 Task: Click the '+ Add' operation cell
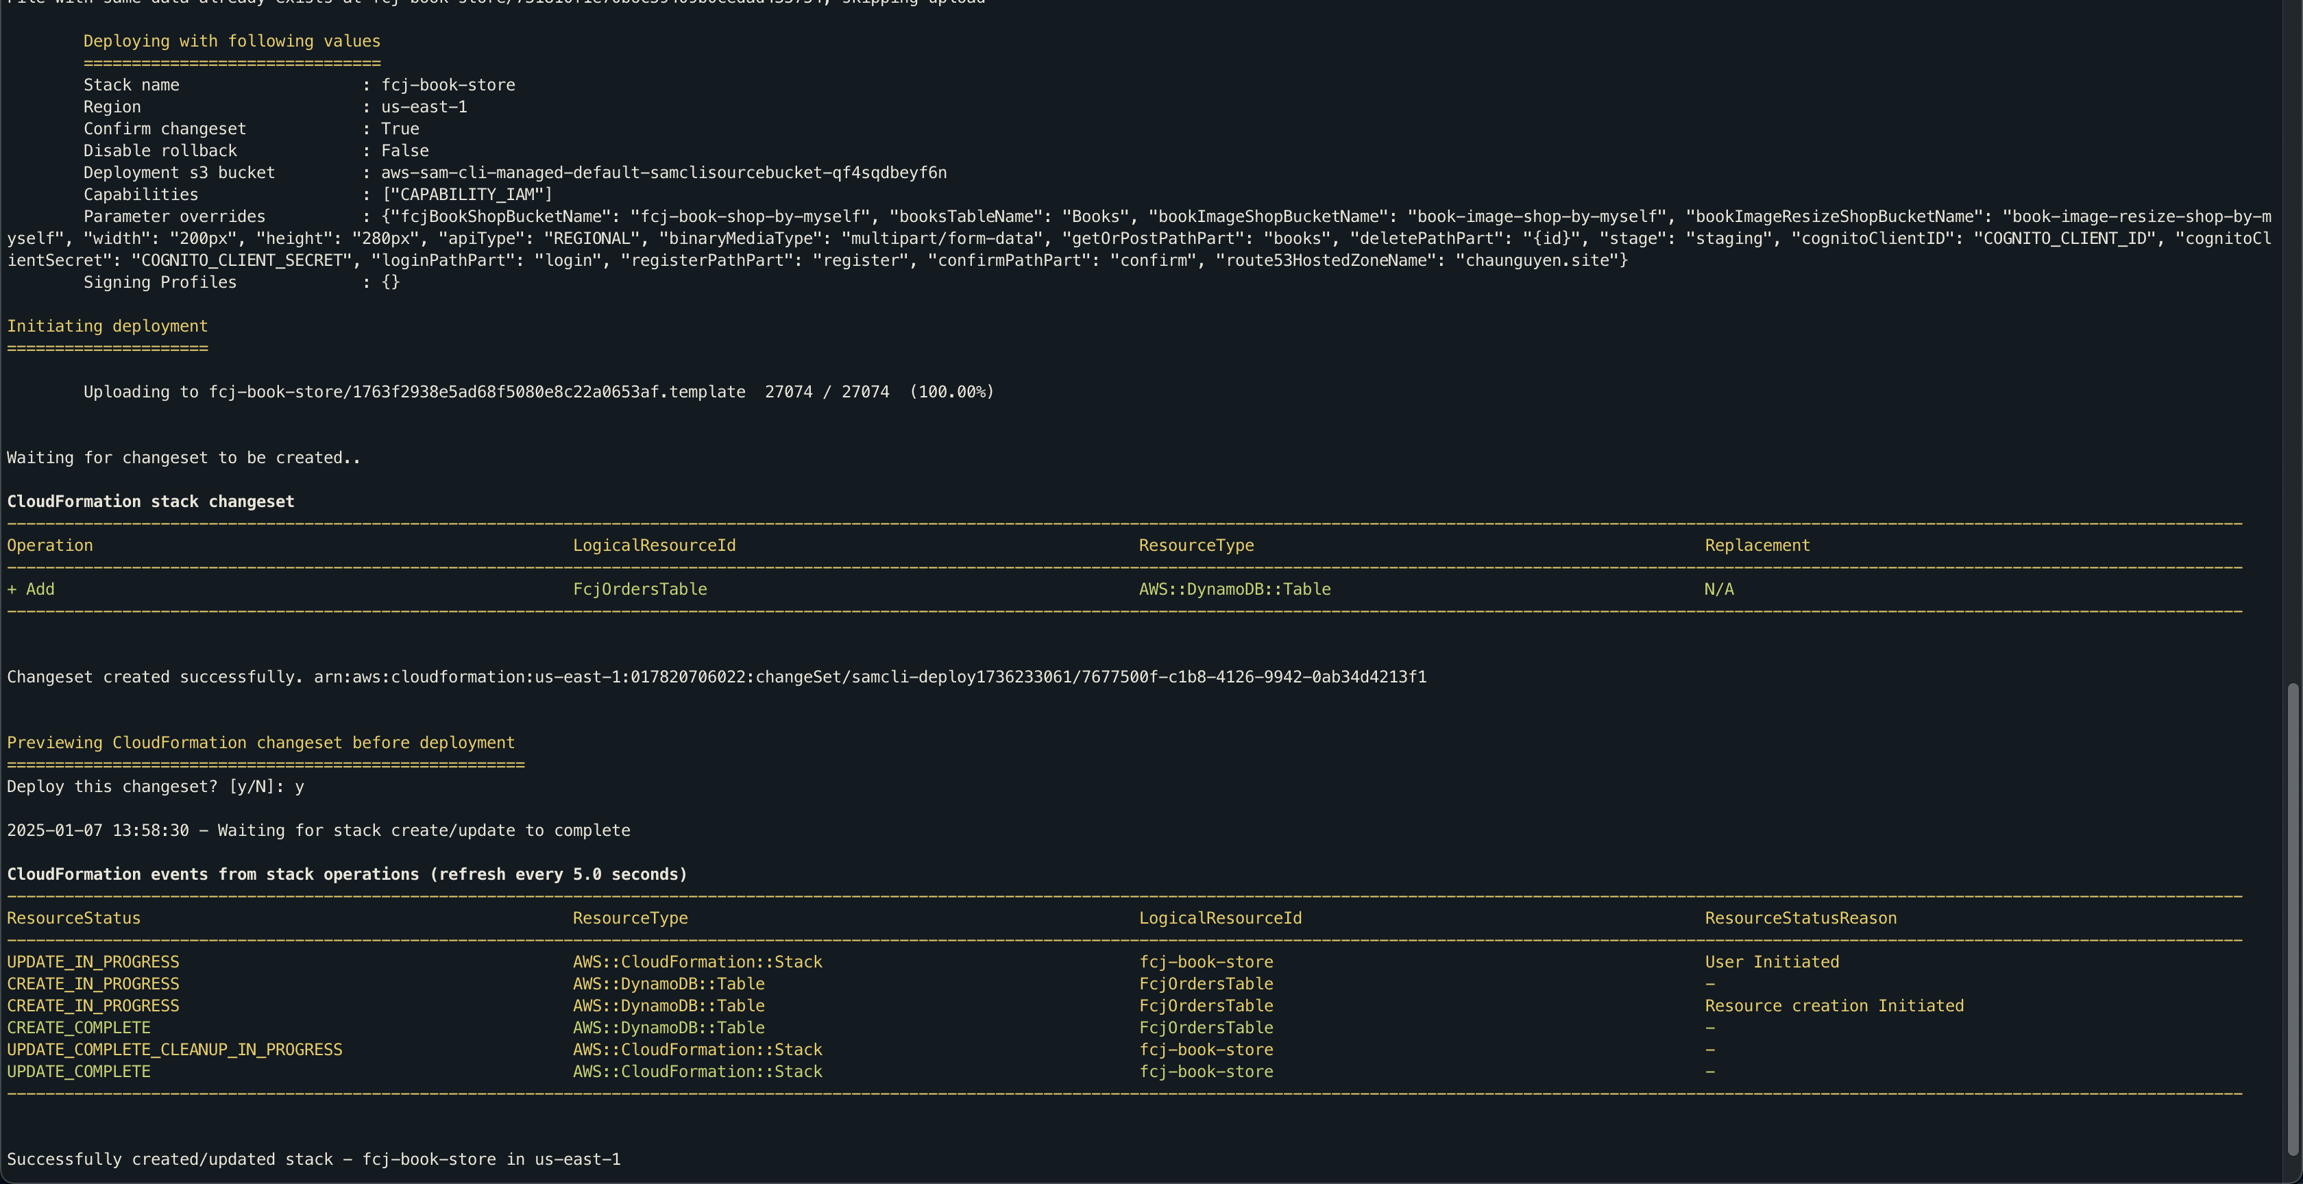point(30,589)
